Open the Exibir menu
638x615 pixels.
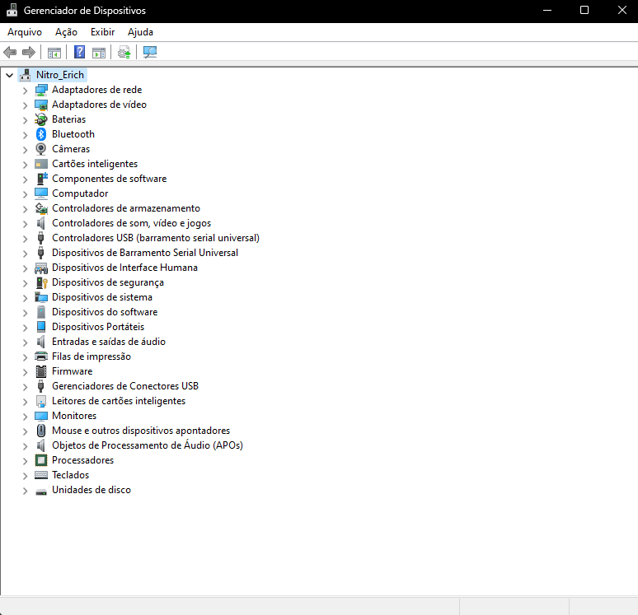[x=102, y=32]
